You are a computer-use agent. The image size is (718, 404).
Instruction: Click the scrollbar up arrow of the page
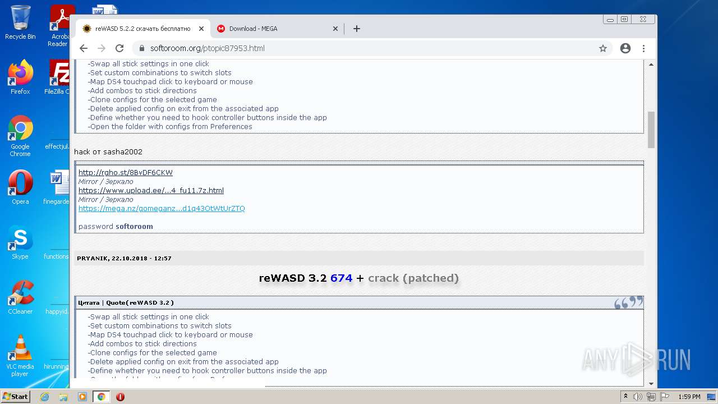[651, 65]
